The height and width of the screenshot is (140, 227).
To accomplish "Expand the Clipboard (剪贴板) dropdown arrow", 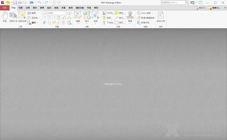I will [39, 18].
